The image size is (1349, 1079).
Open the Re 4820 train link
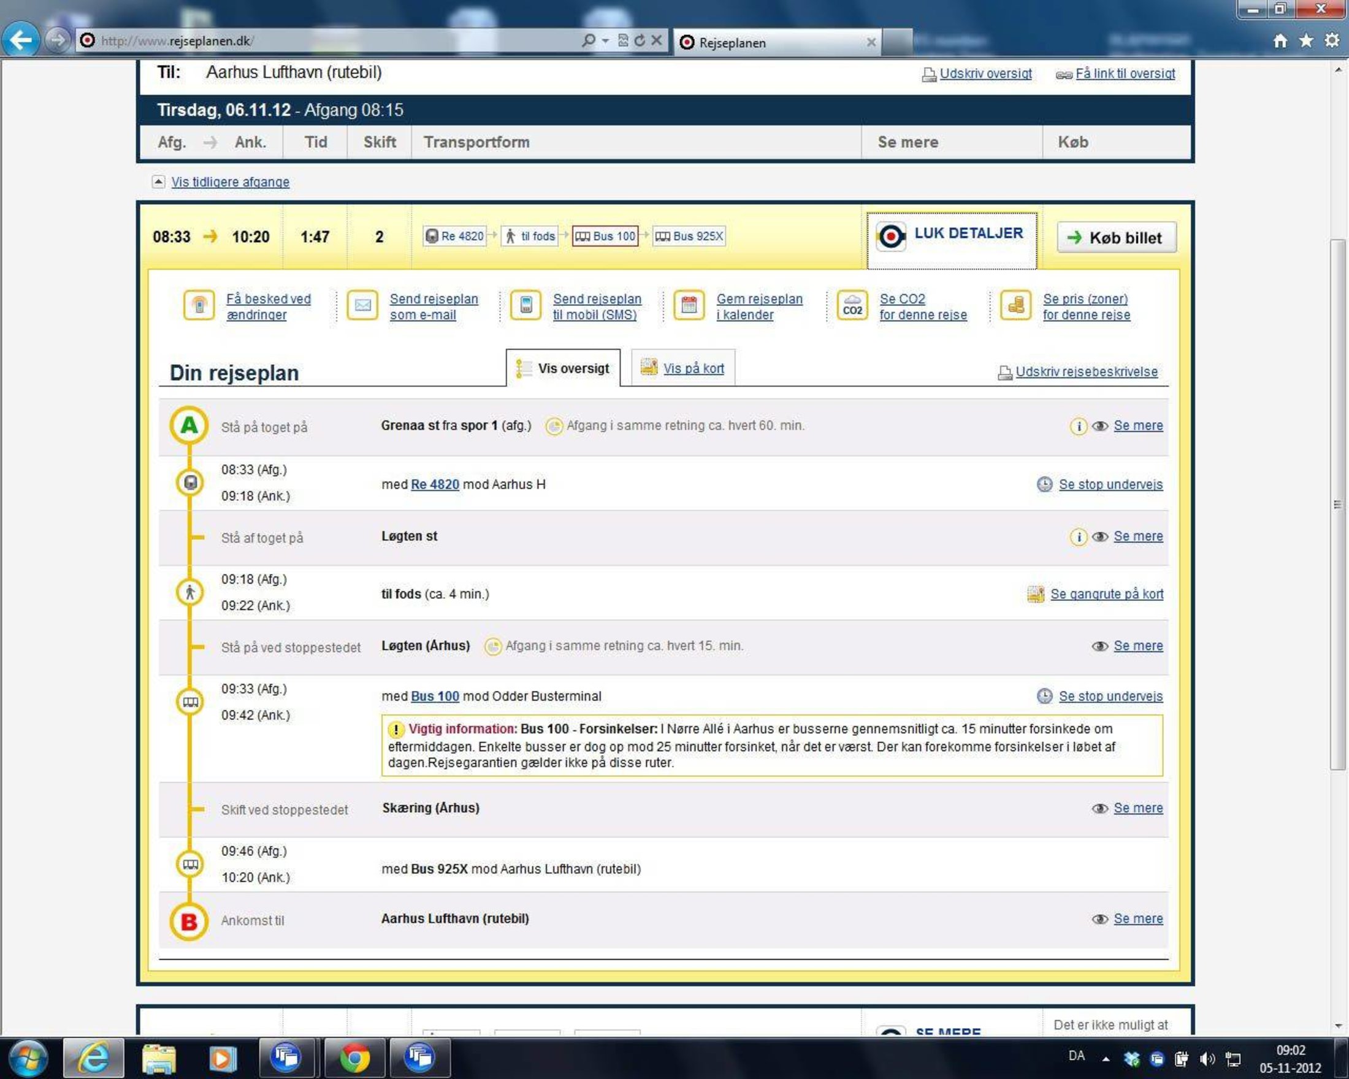pyautogui.click(x=435, y=485)
